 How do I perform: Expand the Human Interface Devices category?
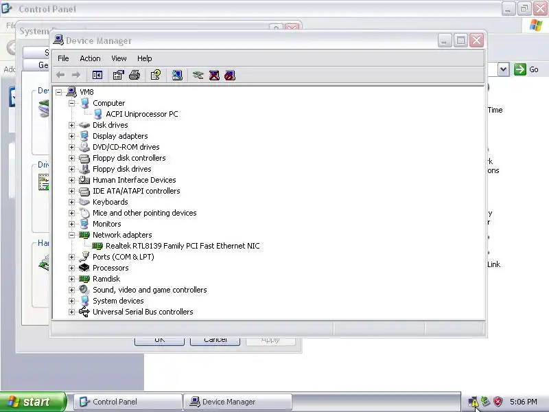72,180
